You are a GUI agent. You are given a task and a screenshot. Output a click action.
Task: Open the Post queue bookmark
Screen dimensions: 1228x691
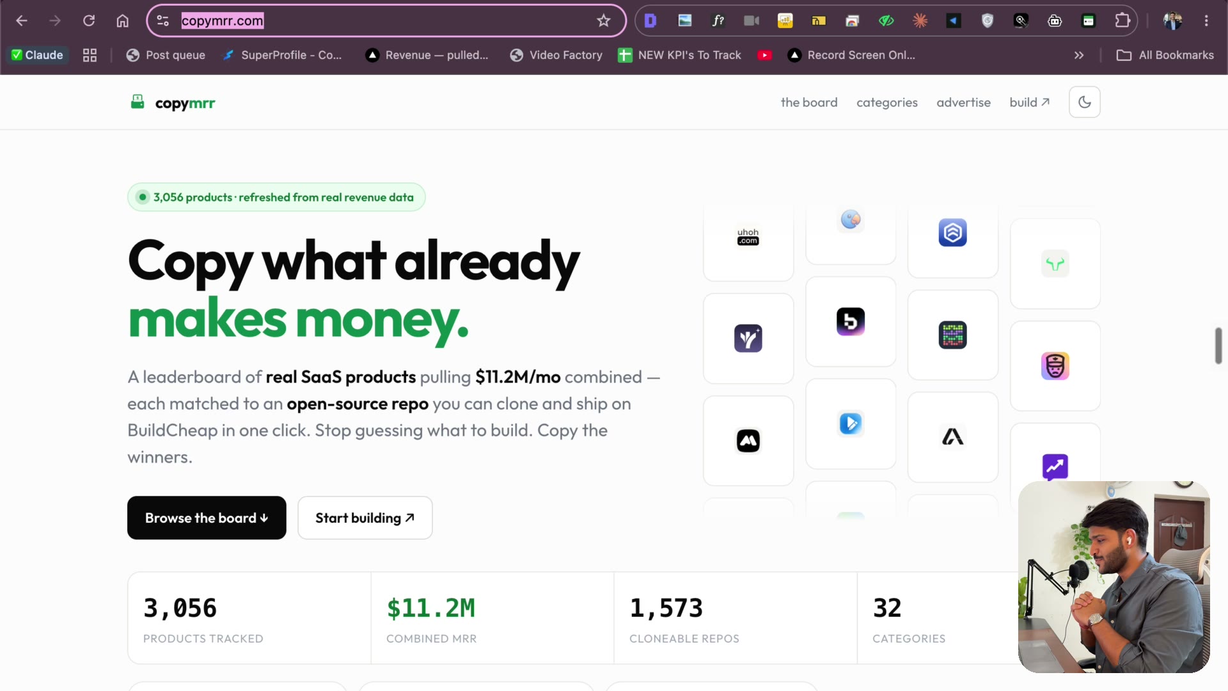[166, 55]
